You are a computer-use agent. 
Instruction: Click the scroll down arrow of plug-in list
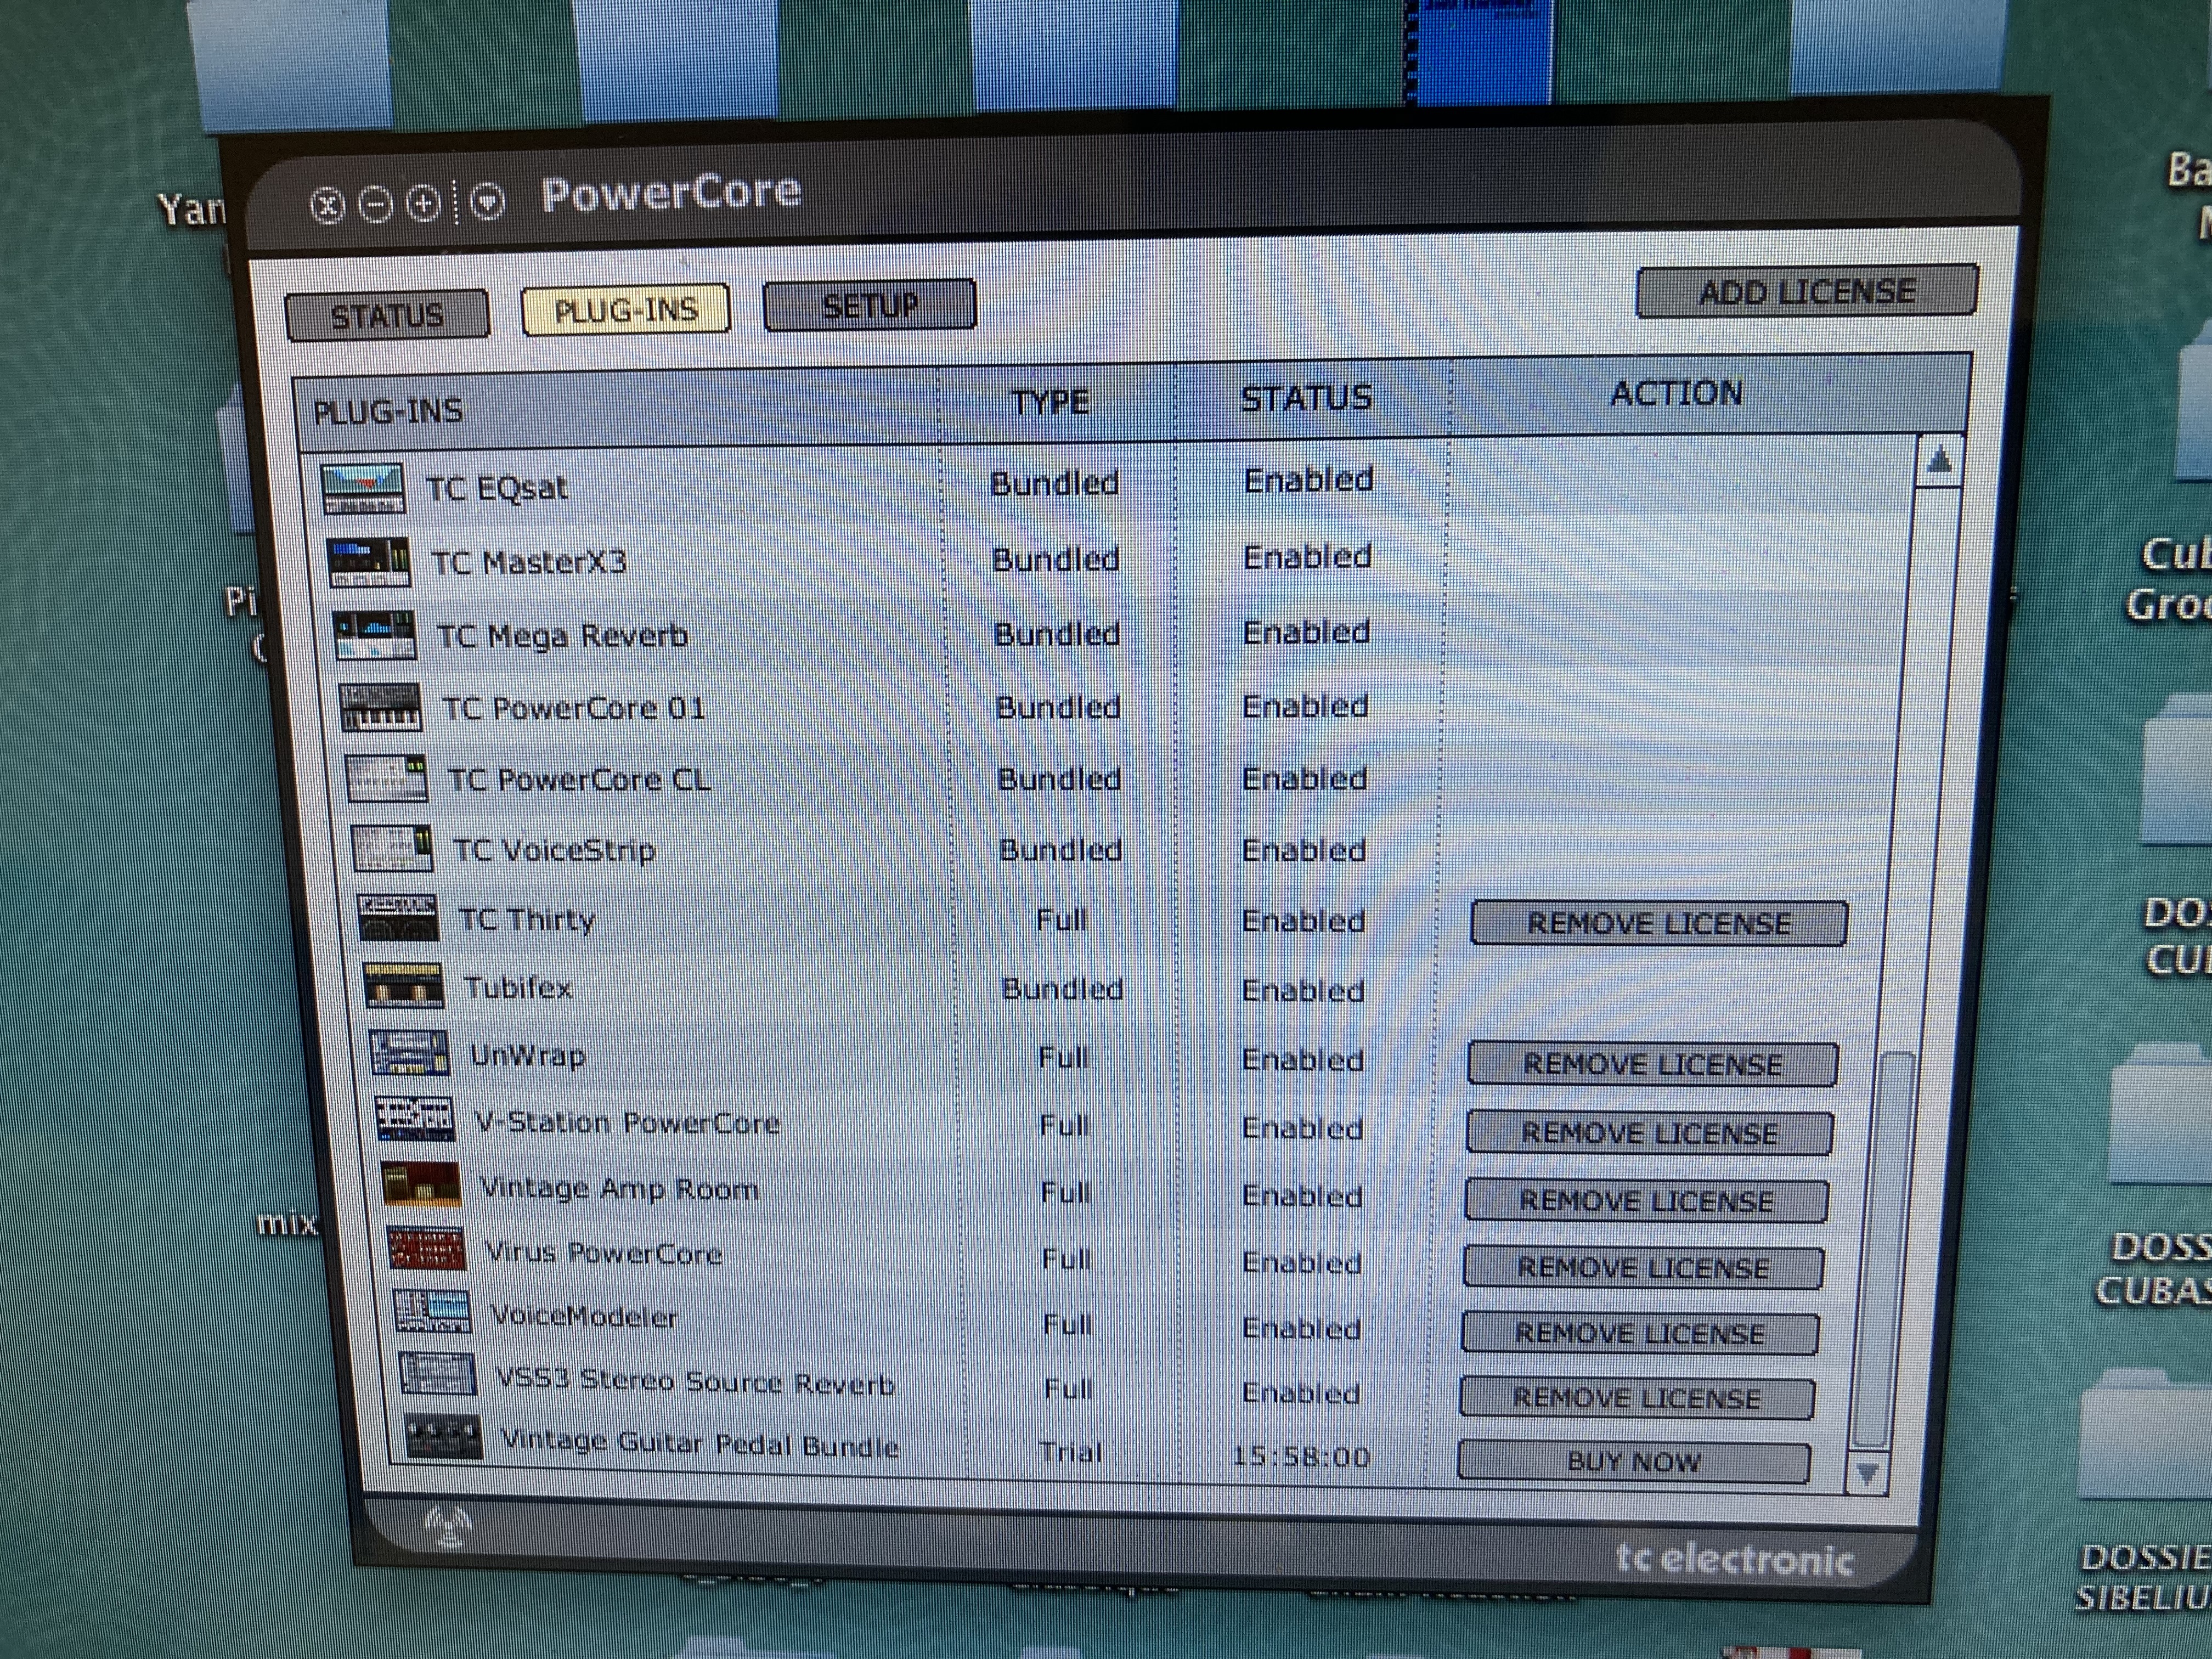pos(1867,1473)
